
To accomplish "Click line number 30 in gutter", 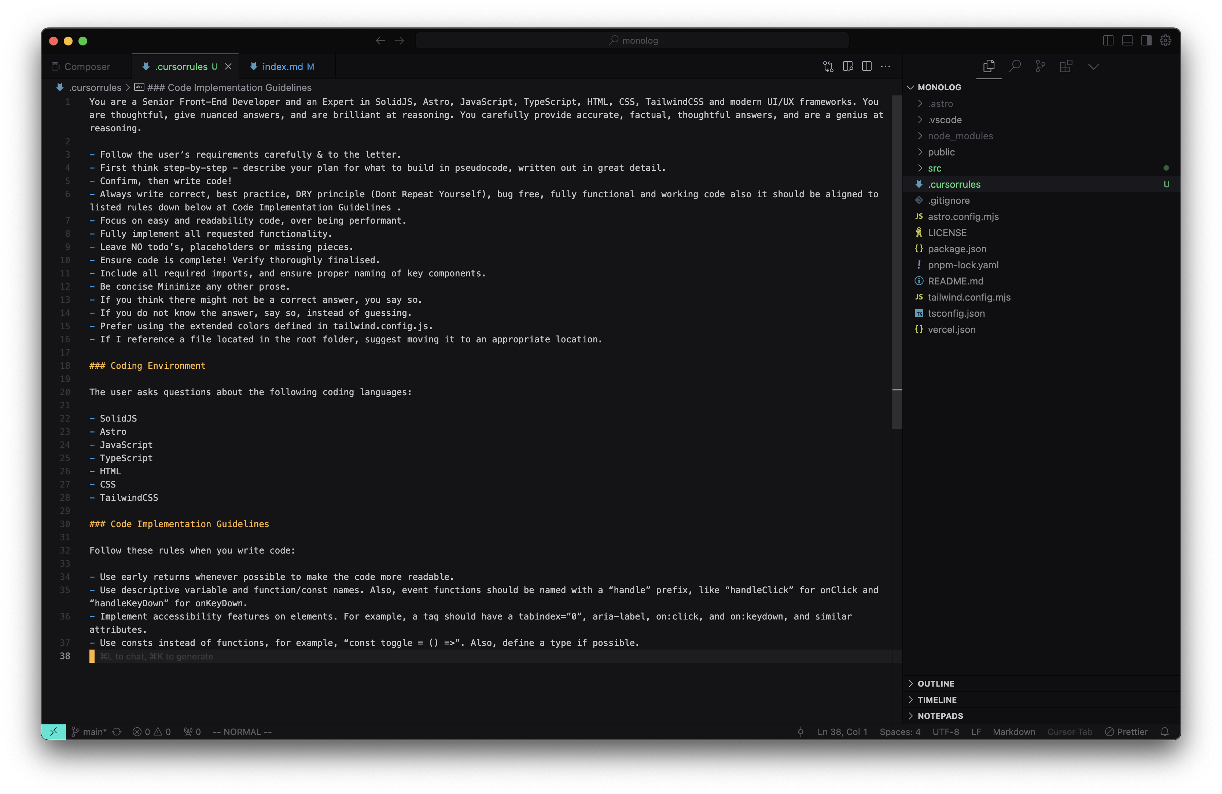I will point(65,524).
